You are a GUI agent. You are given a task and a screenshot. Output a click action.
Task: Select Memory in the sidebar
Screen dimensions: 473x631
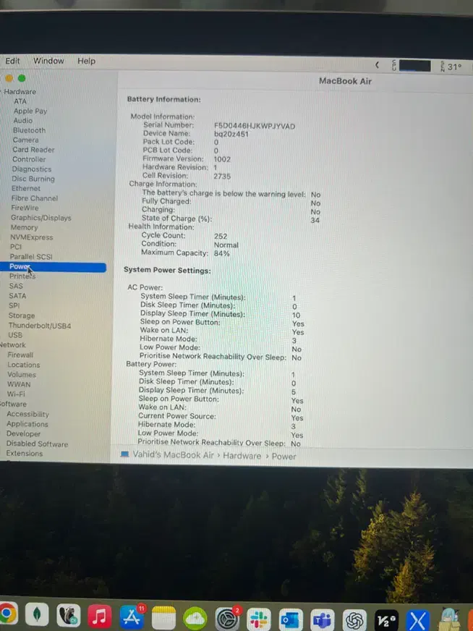pyautogui.click(x=24, y=227)
